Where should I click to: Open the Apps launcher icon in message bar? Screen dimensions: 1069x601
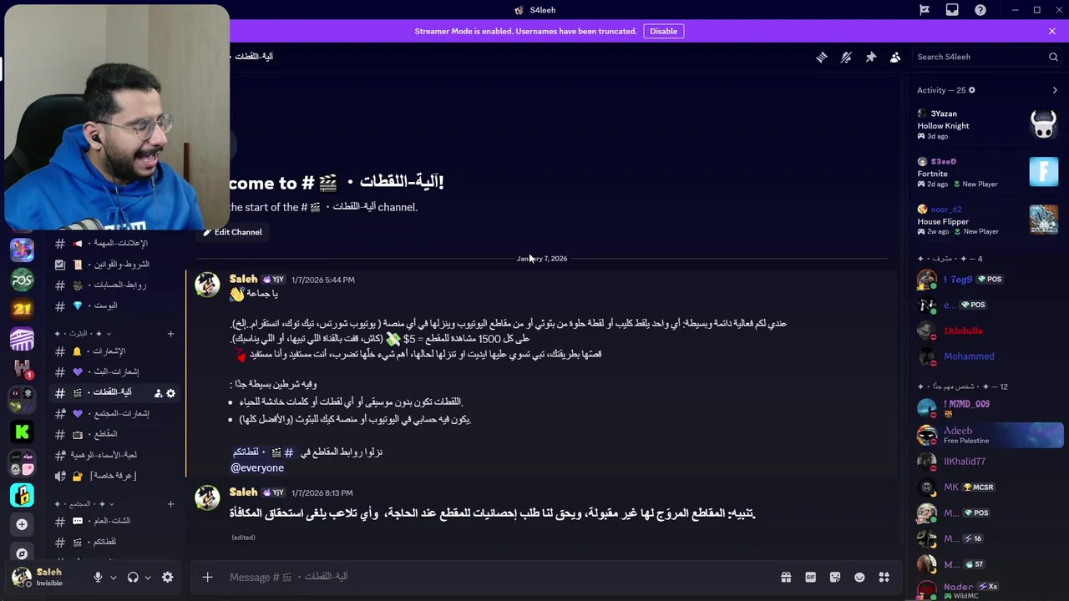coord(884,577)
